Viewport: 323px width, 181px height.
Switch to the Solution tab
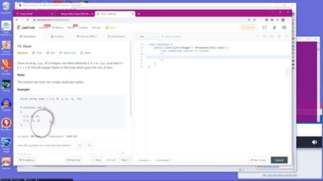click(57, 37)
